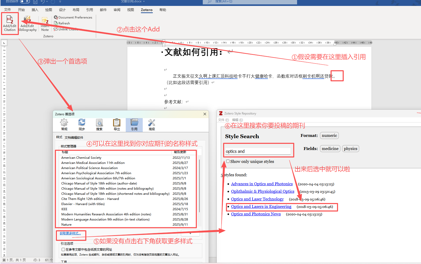Select the 文档编辑软件 tab
The image size is (421, 264).
click(74, 137)
